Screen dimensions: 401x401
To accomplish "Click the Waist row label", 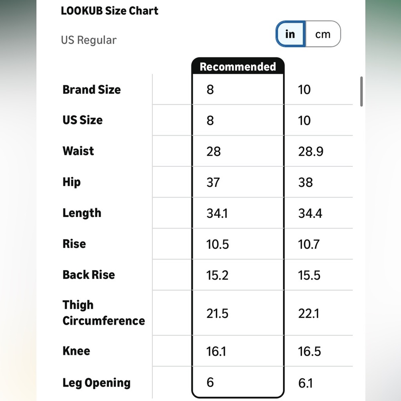I will pos(78,151).
